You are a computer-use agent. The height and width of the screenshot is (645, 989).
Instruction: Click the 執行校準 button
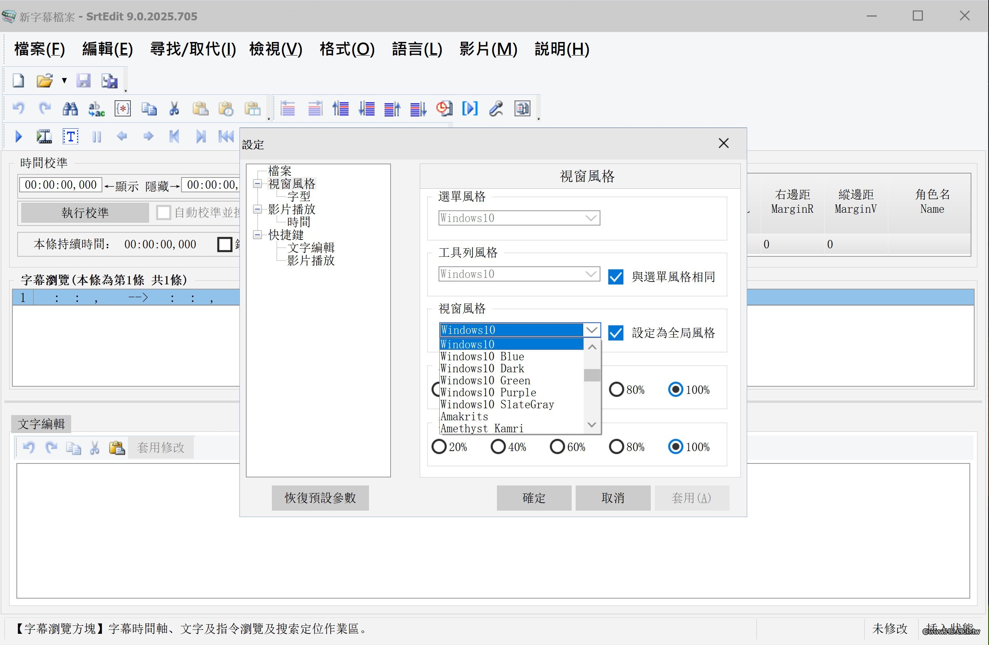[85, 212]
